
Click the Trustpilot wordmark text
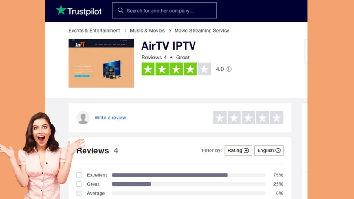pyautogui.click(x=84, y=11)
